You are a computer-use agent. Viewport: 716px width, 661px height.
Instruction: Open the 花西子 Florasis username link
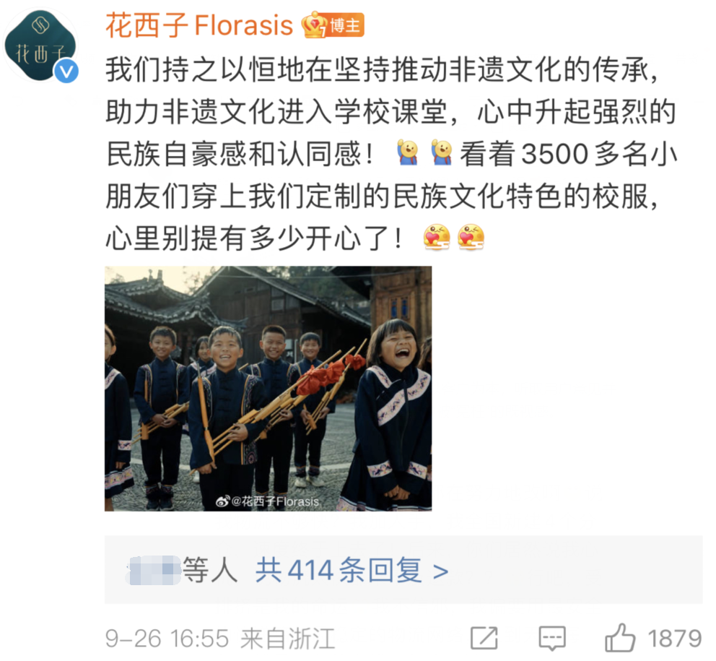199,25
